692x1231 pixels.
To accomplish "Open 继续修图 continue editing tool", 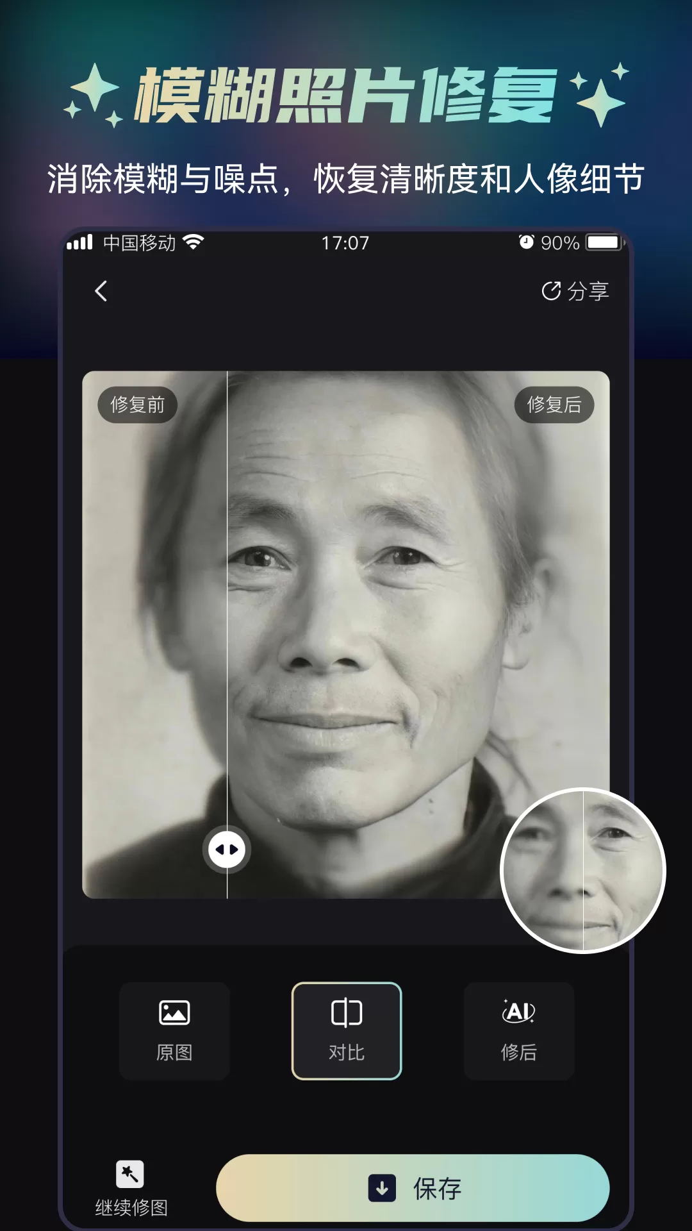I will click(x=131, y=1189).
